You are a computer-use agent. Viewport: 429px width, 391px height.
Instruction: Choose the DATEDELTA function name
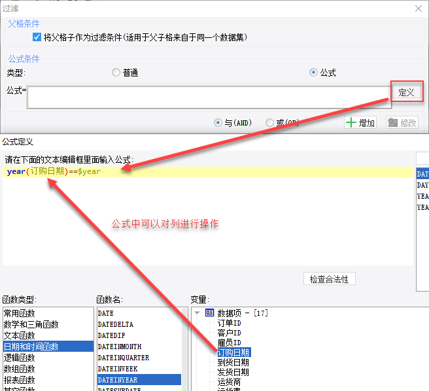click(139, 324)
